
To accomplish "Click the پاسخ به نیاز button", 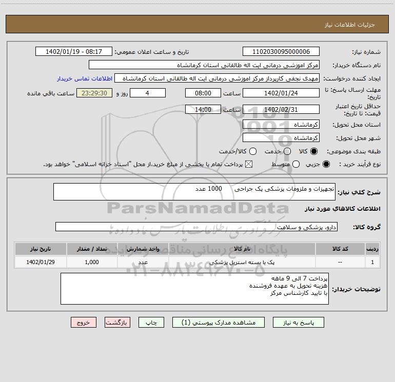I will (x=298, y=323).
